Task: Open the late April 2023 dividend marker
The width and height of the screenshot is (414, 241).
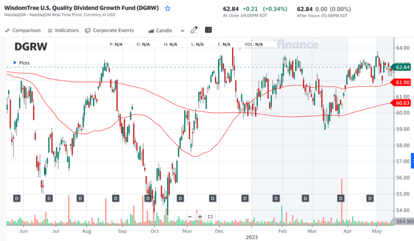Action: point(370,198)
